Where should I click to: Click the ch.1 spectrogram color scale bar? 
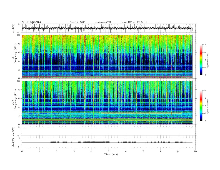[x=201, y=60]
